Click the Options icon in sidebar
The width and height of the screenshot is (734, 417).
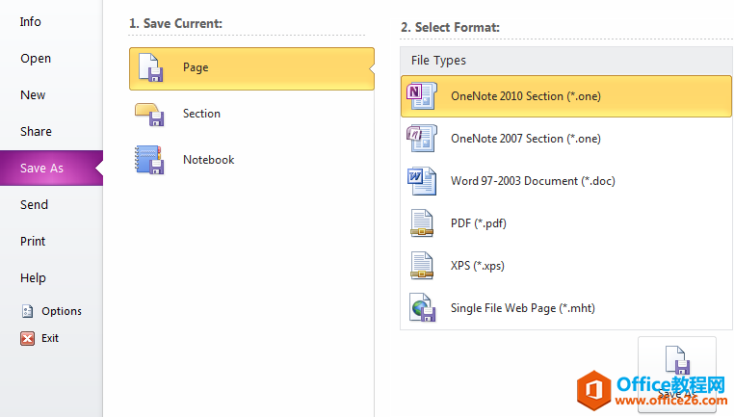(x=28, y=311)
